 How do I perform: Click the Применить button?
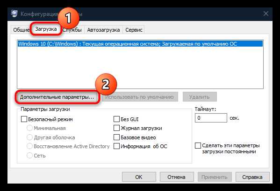tap(215, 177)
